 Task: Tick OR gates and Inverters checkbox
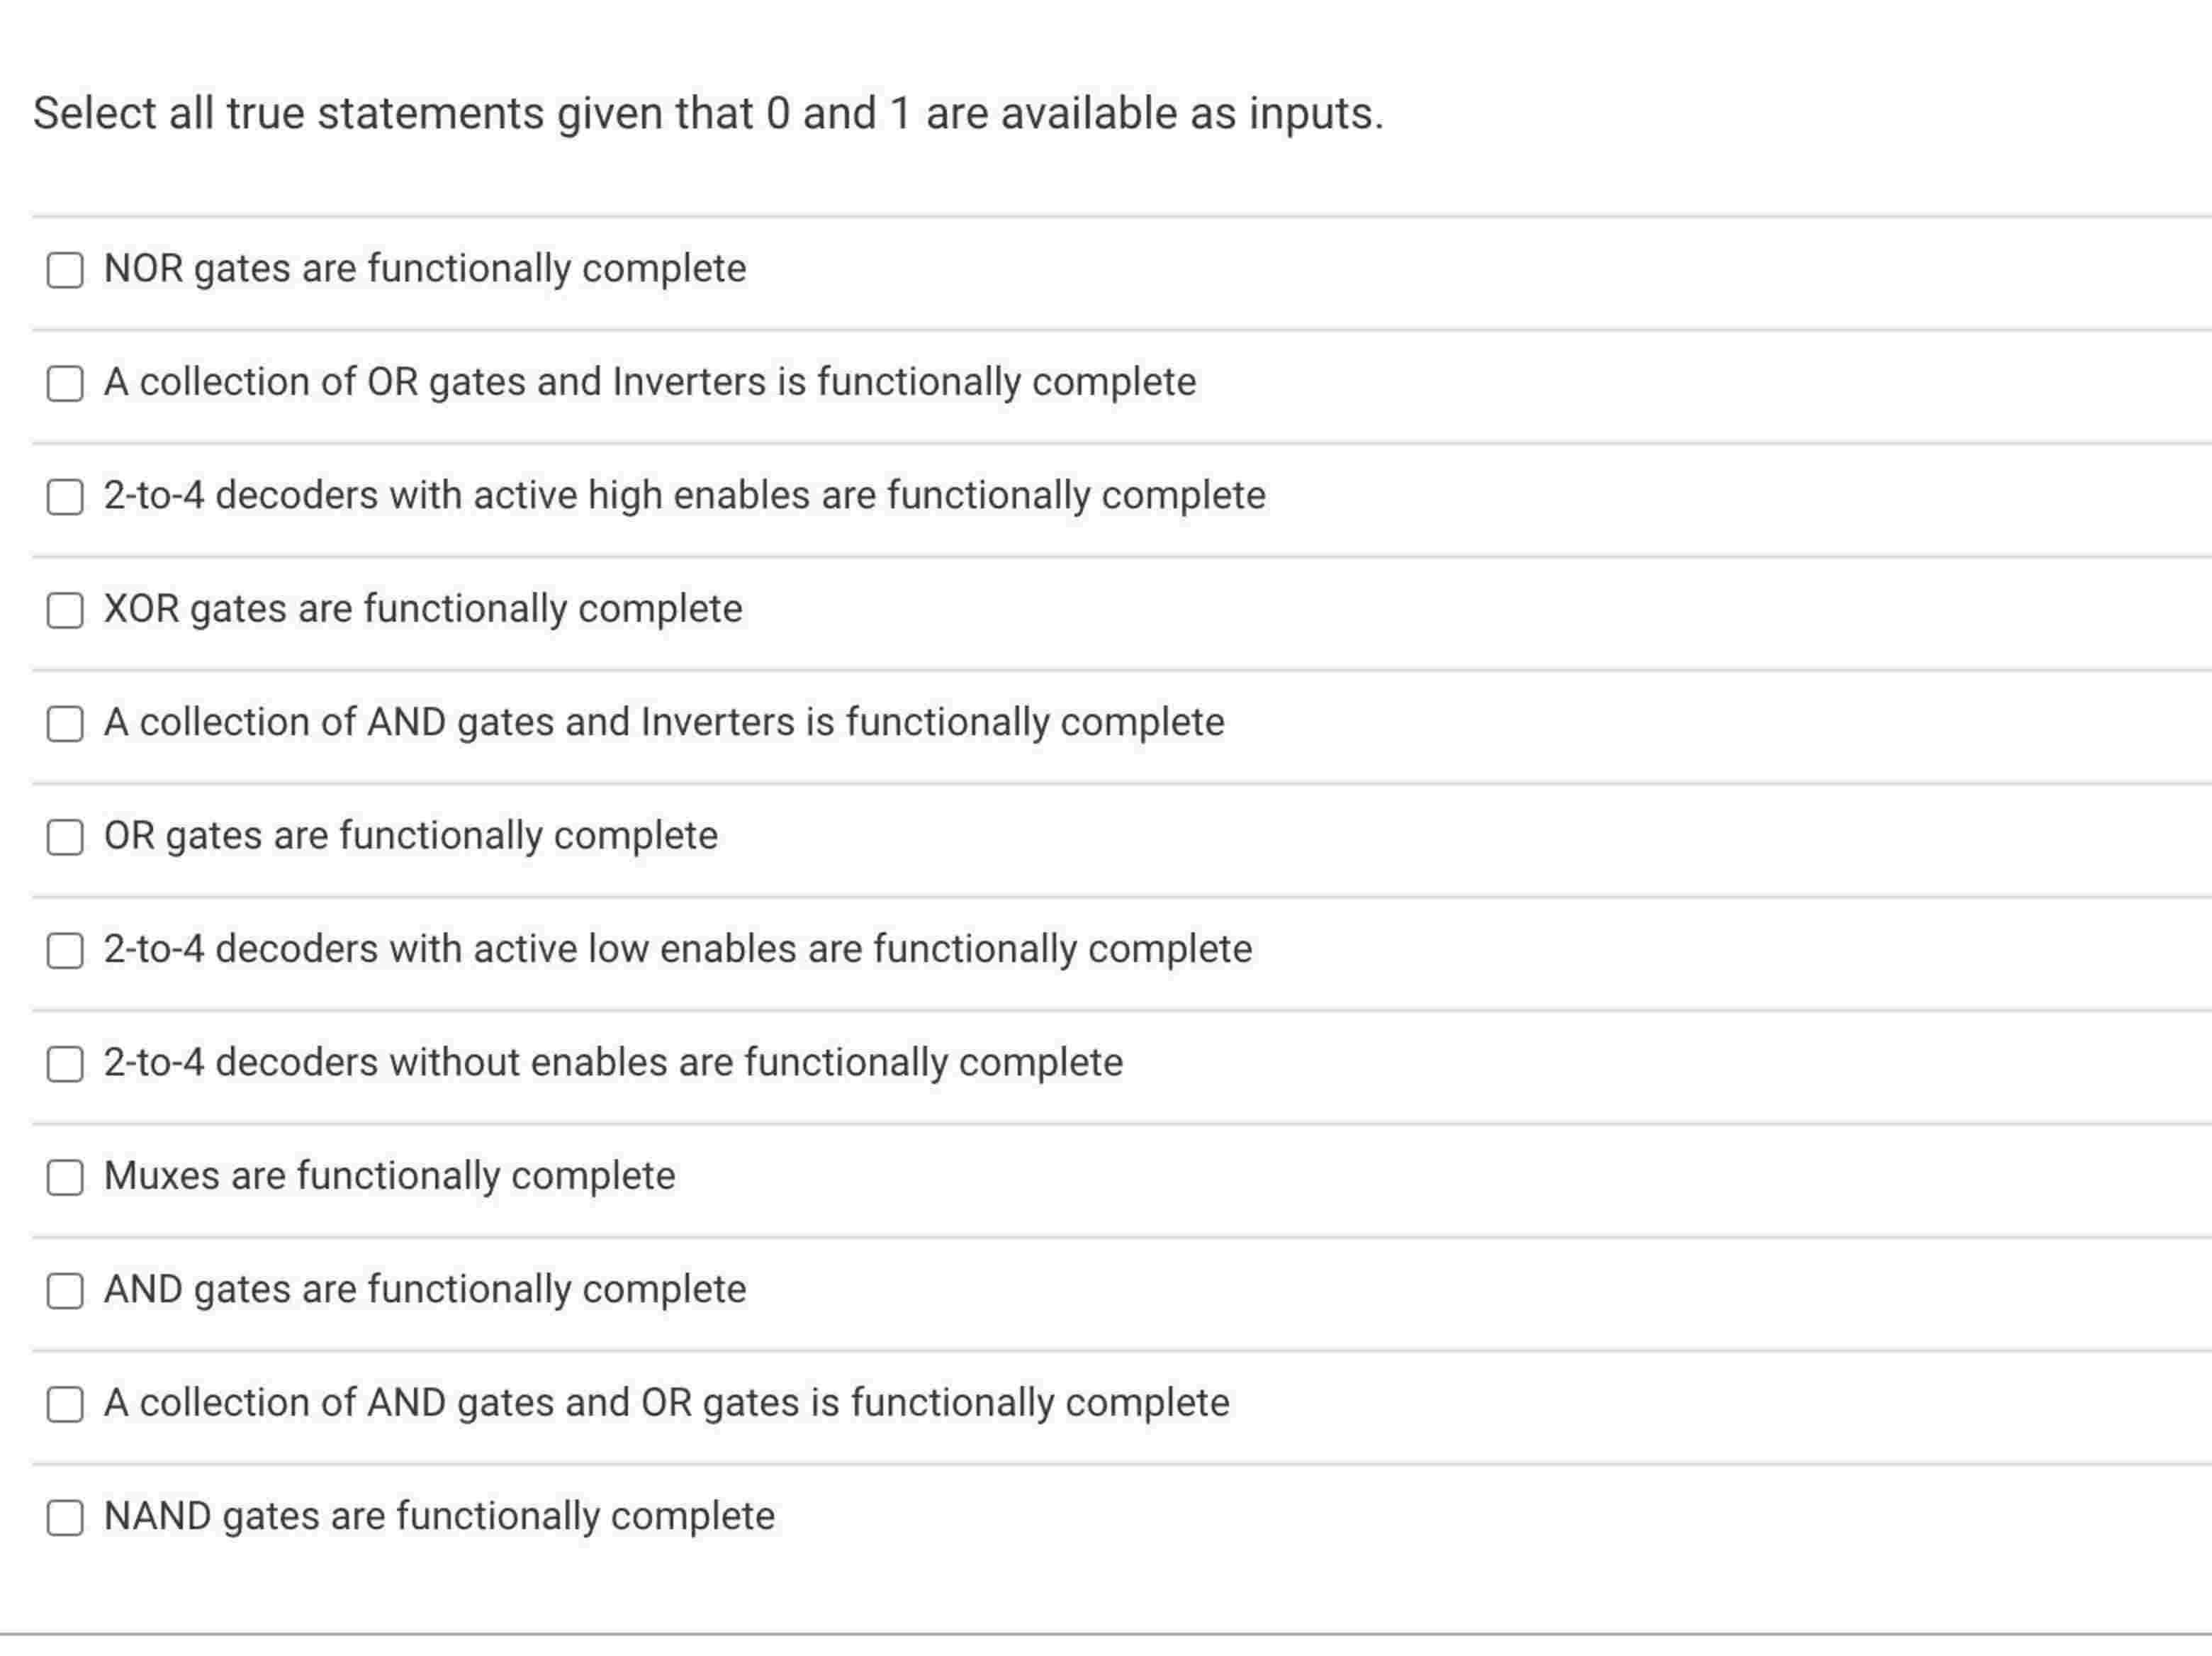tap(65, 383)
